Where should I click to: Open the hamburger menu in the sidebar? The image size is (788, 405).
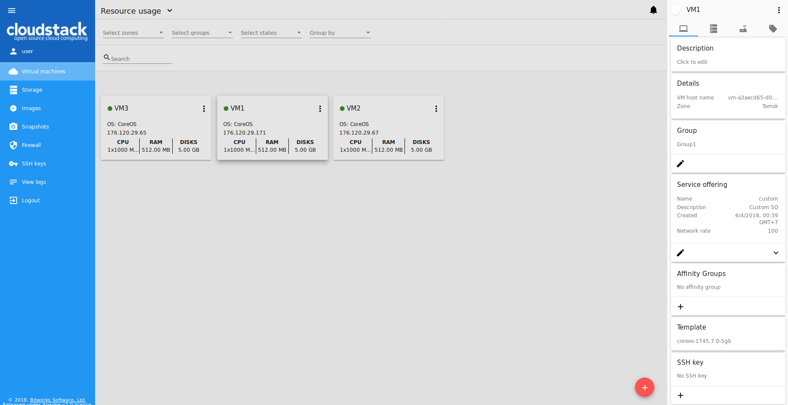12,11
